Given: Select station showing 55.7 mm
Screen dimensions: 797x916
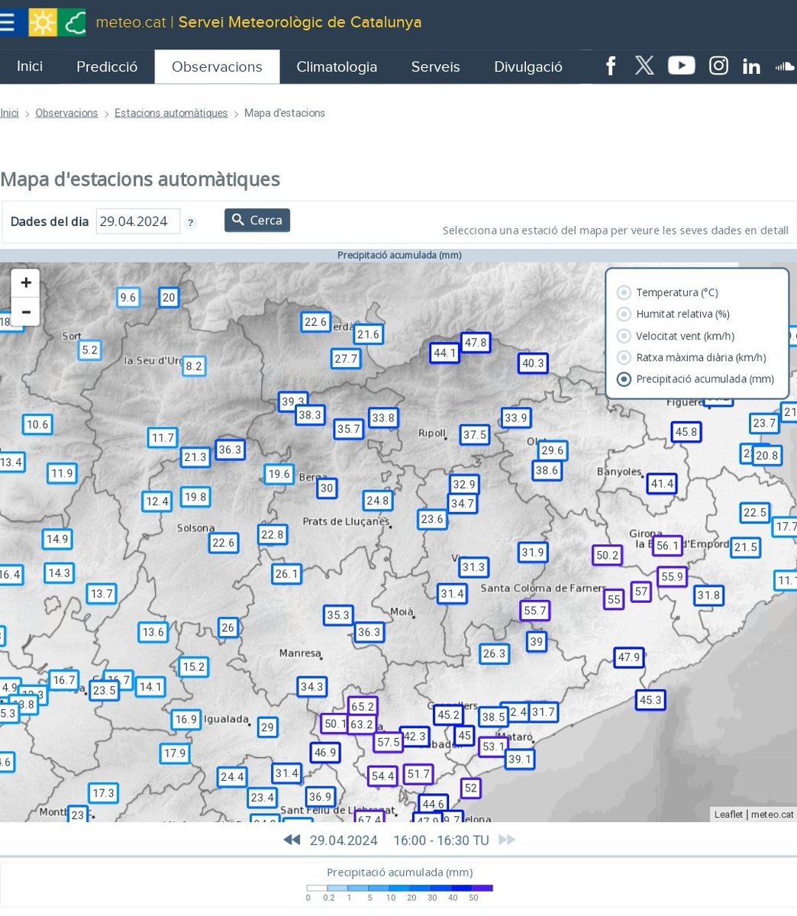Looking at the screenshot, I should tap(534, 611).
